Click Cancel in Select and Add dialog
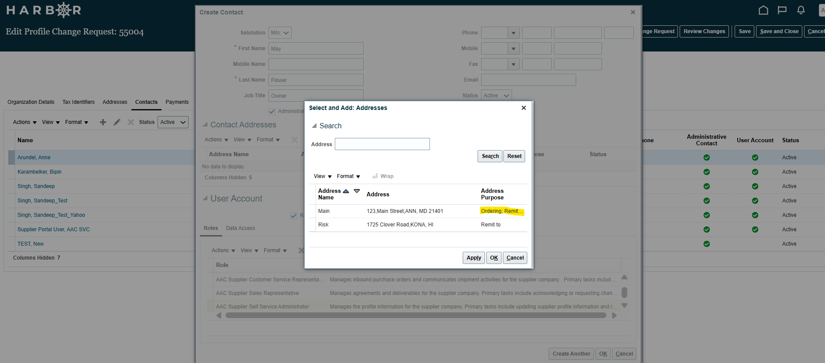Viewport: 825px width, 363px height. coord(515,258)
